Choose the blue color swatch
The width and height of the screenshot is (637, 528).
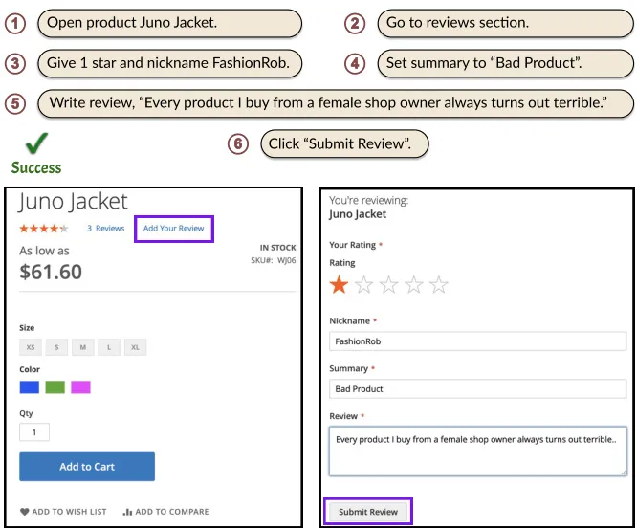(30, 387)
